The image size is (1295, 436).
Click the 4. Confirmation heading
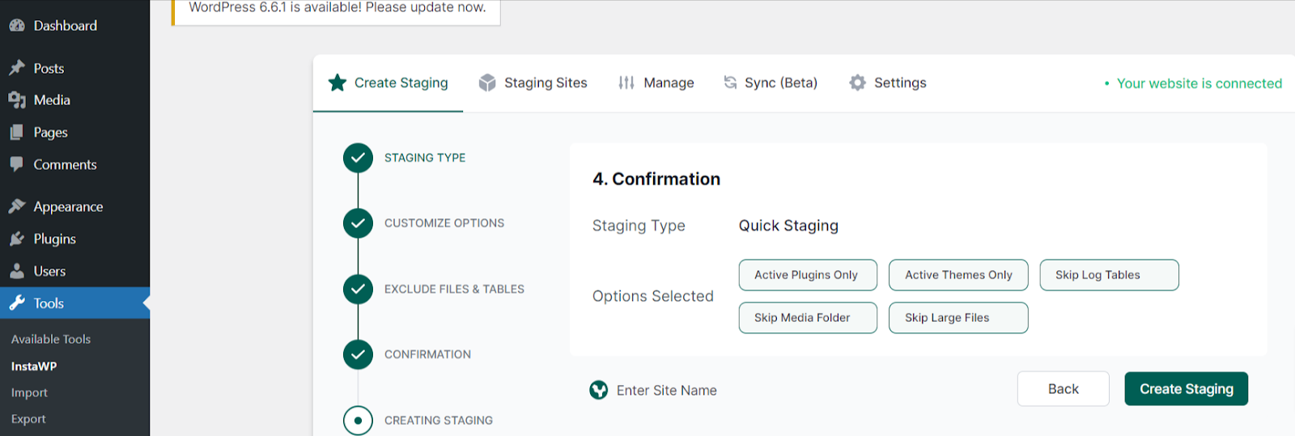[656, 179]
